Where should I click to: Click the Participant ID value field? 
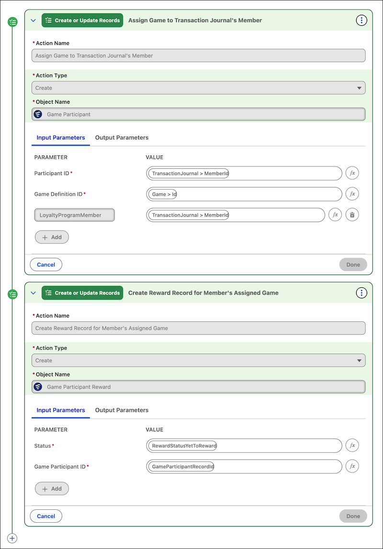click(244, 173)
